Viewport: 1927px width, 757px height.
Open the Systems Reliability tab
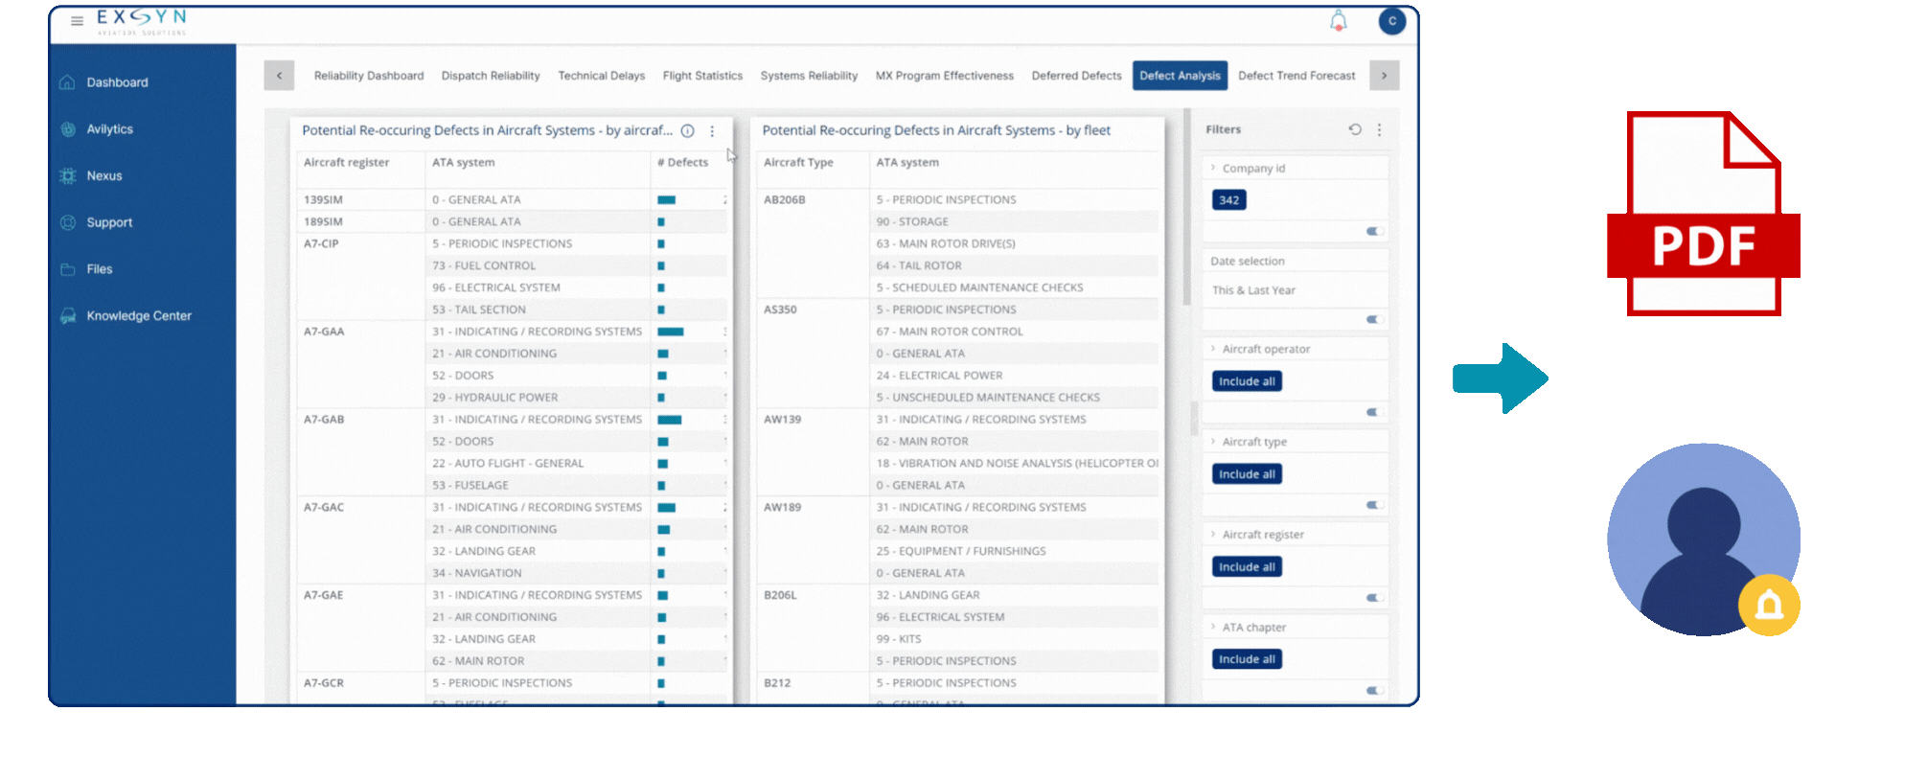point(809,76)
